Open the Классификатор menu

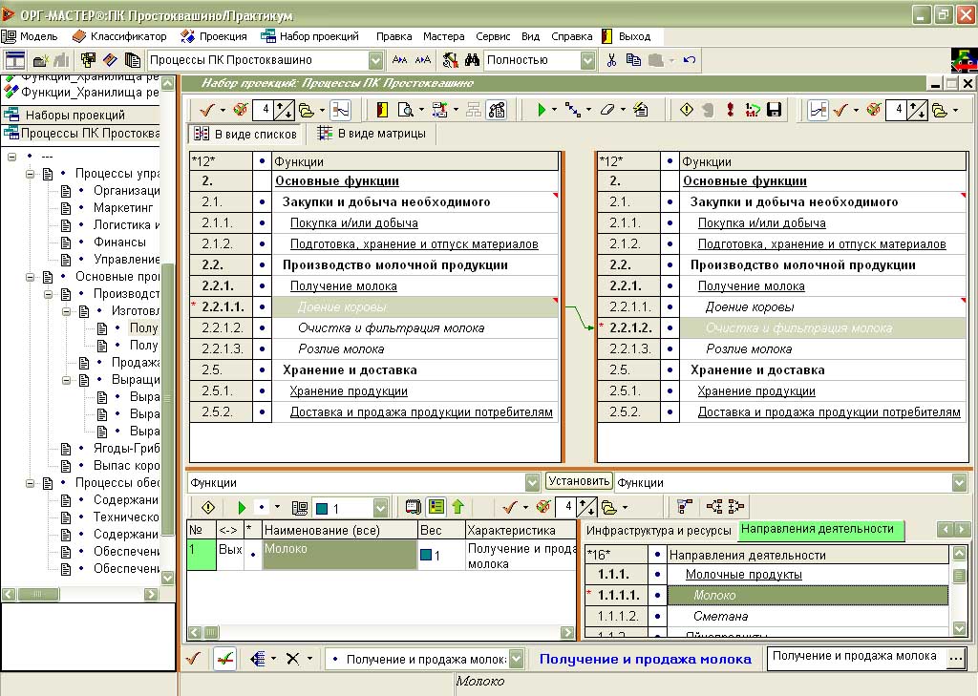point(119,36)
